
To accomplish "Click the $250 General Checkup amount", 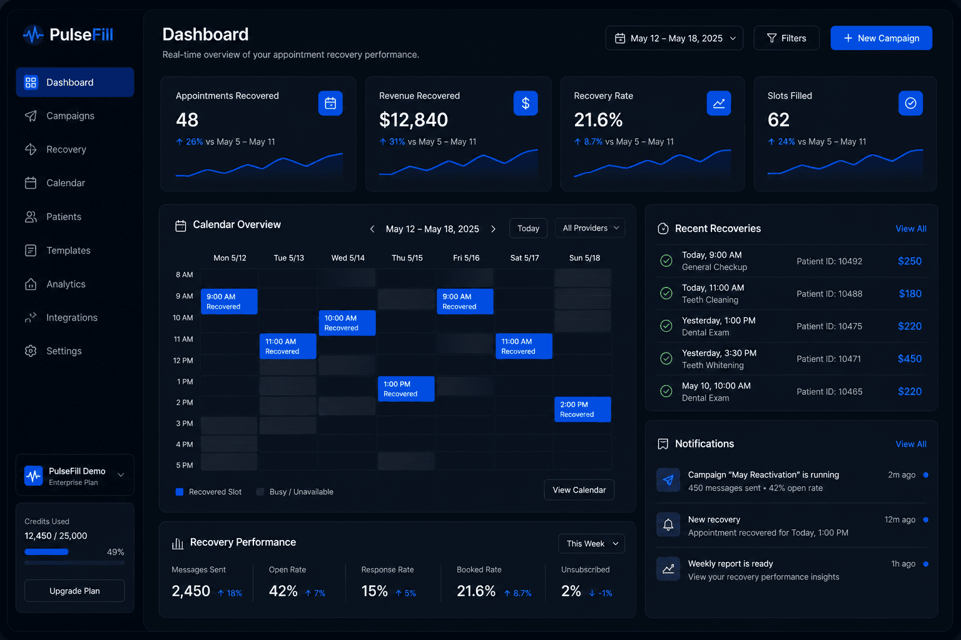I will [910, 261].
